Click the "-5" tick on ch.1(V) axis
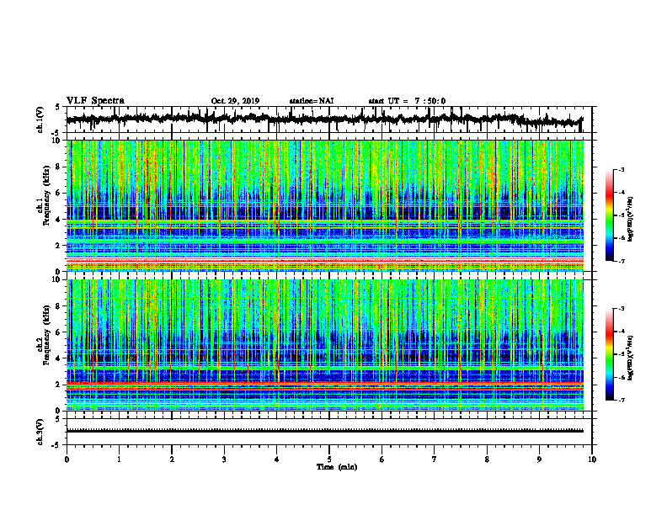 point(56,132)
